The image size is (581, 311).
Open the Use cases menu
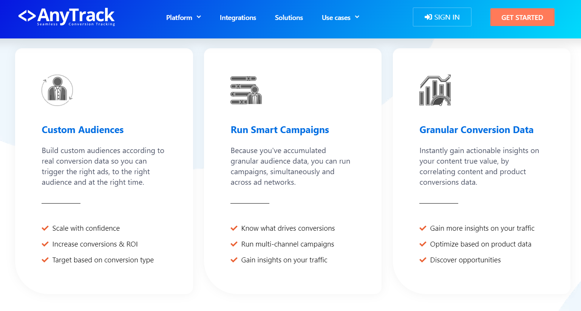coord(336,18)
